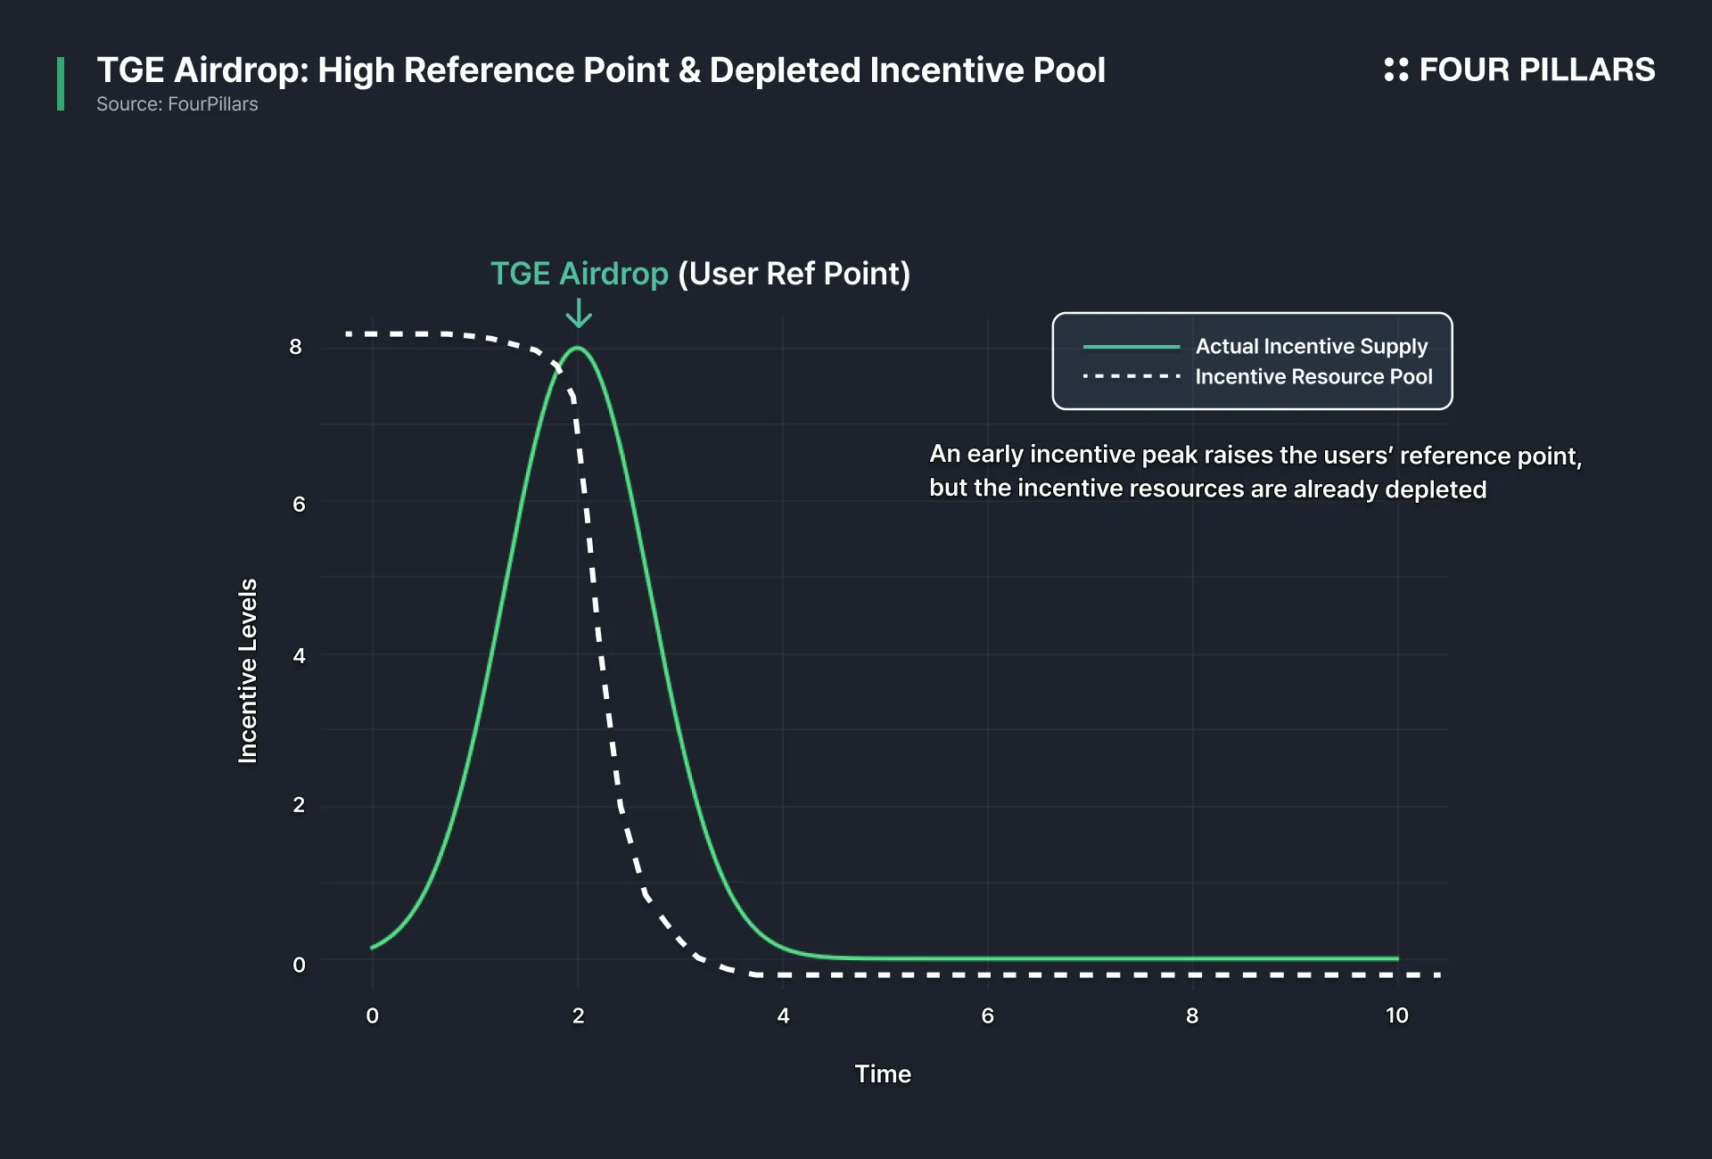The height and width of the screenshot is (1159, 1712).
Task: Click the FOUR PILLARS brand name text
Action: coord(1536,70)
